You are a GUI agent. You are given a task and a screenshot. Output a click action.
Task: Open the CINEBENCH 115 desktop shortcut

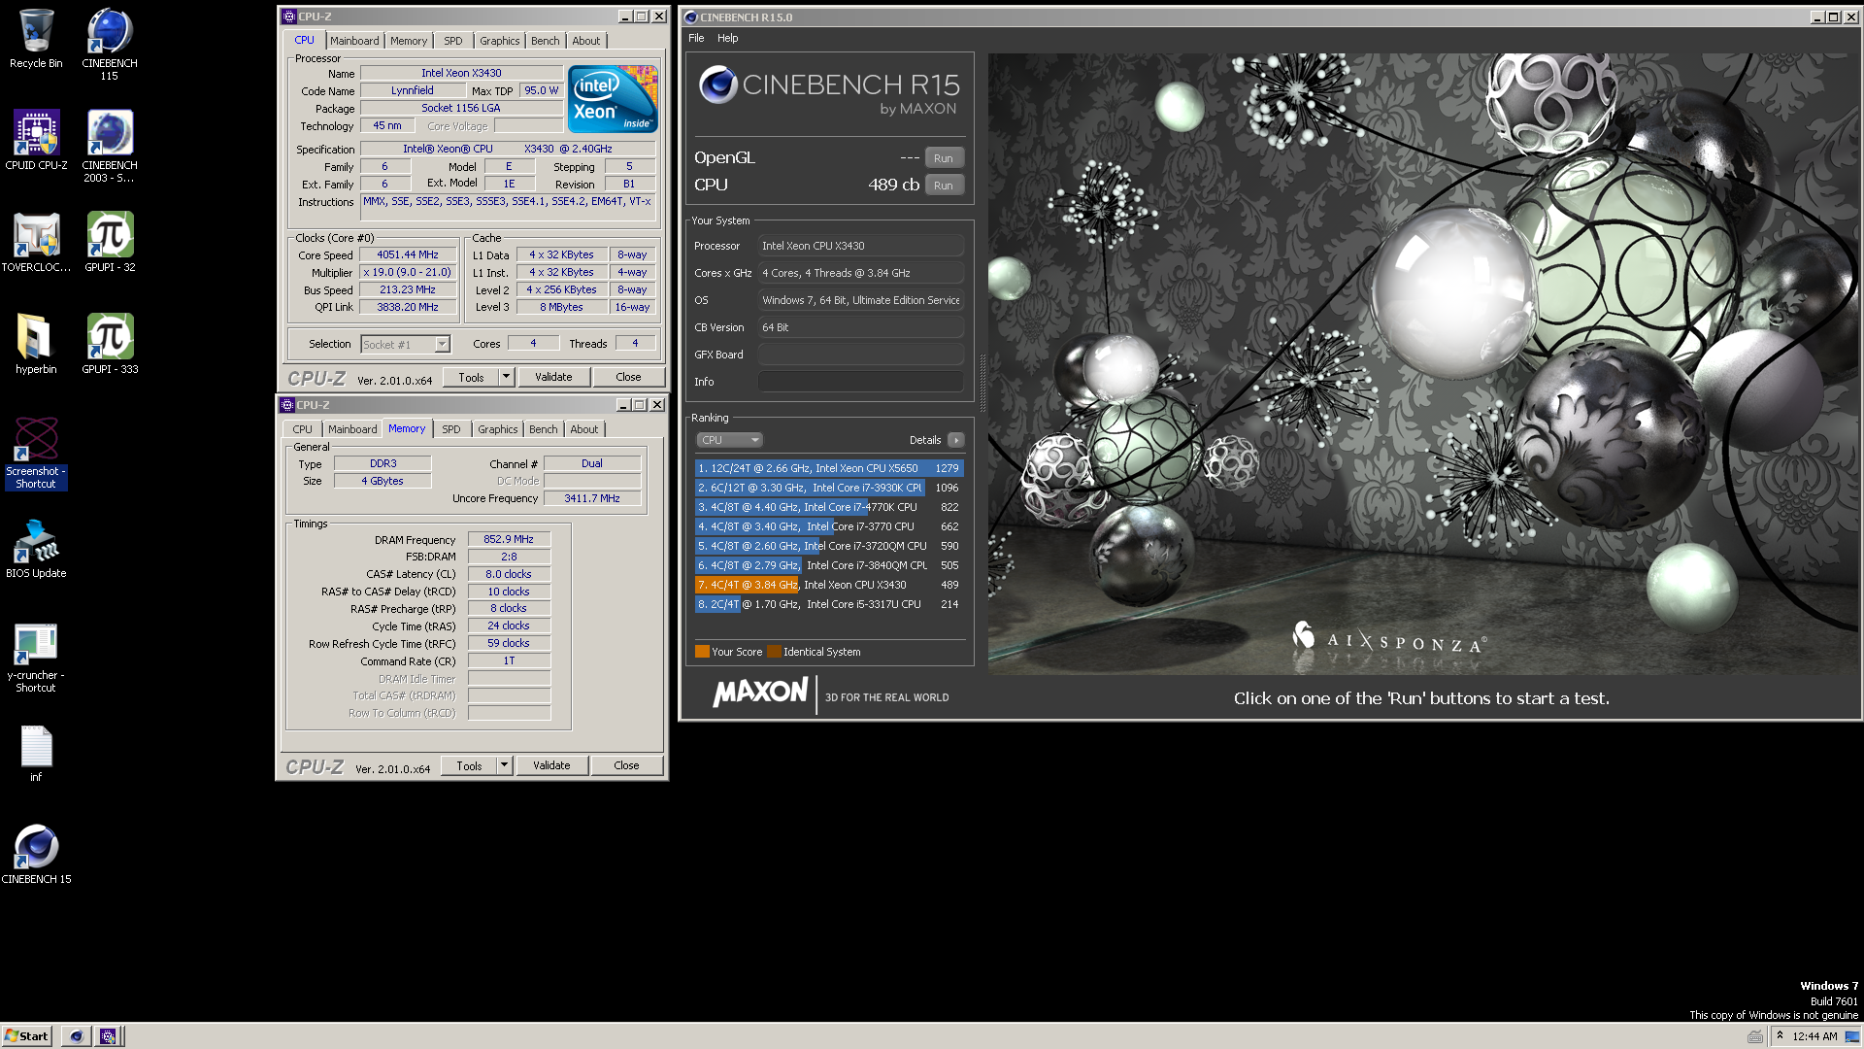point(109,45)
